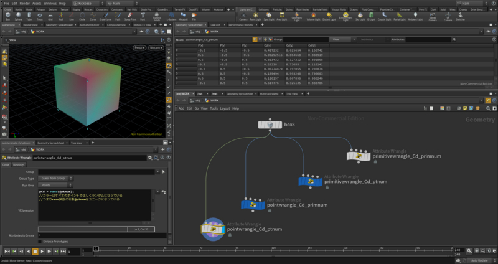This screenshot has height=264, width=498.
Task: Open the View dropdown in Geometry Spreadsheet
Action: click(x=342, y=39)
